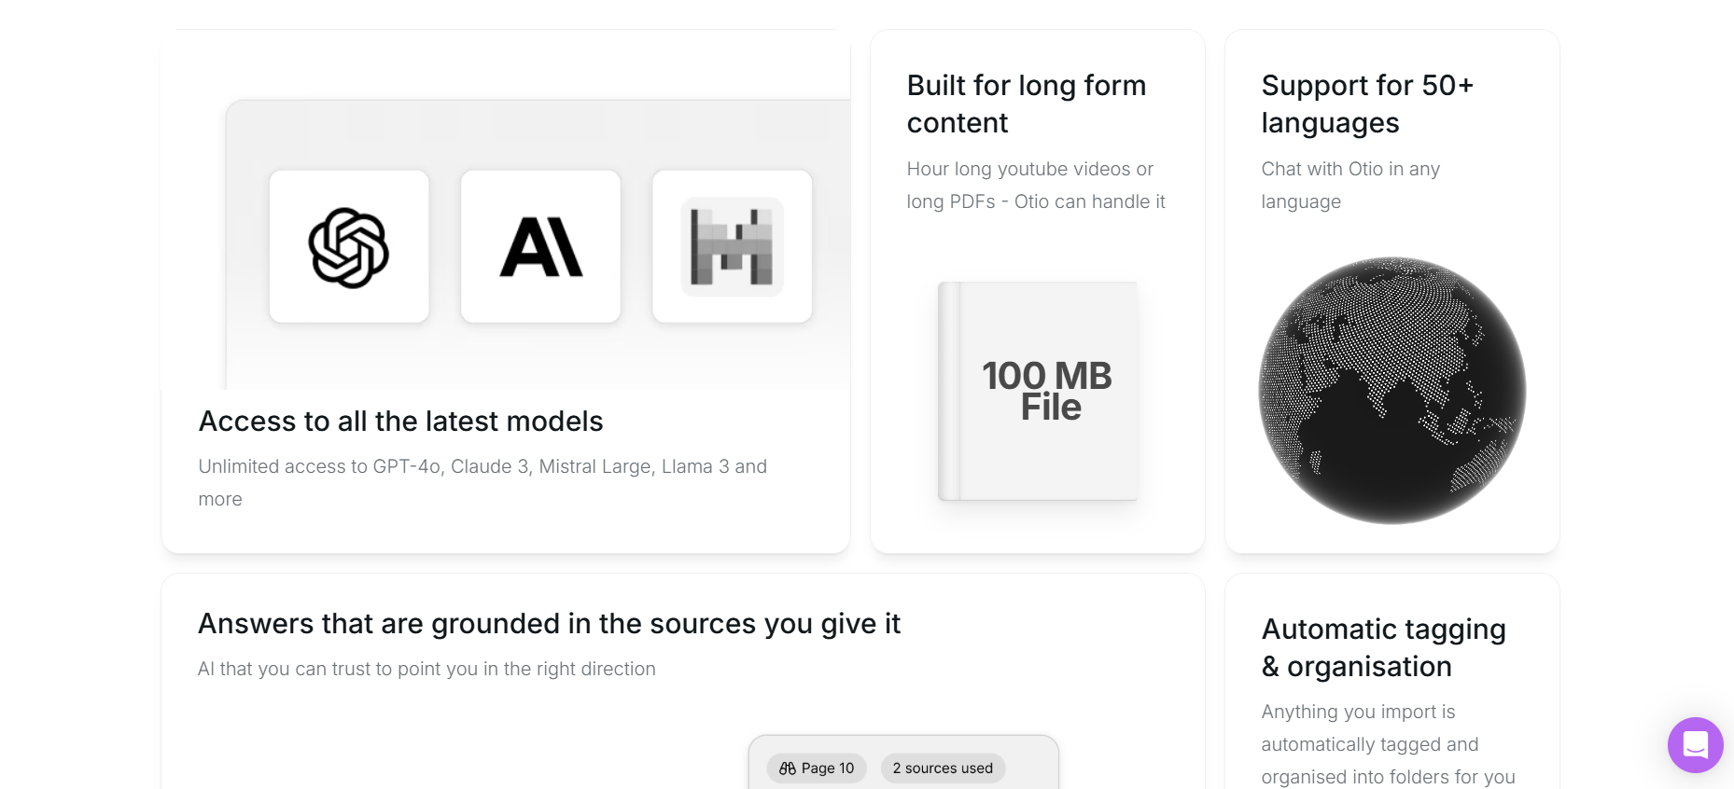This screenshot has width=1734, height=789.
Task: Click 'Hour long youtube videos' description text
Action: click(x=1036, y=185)
